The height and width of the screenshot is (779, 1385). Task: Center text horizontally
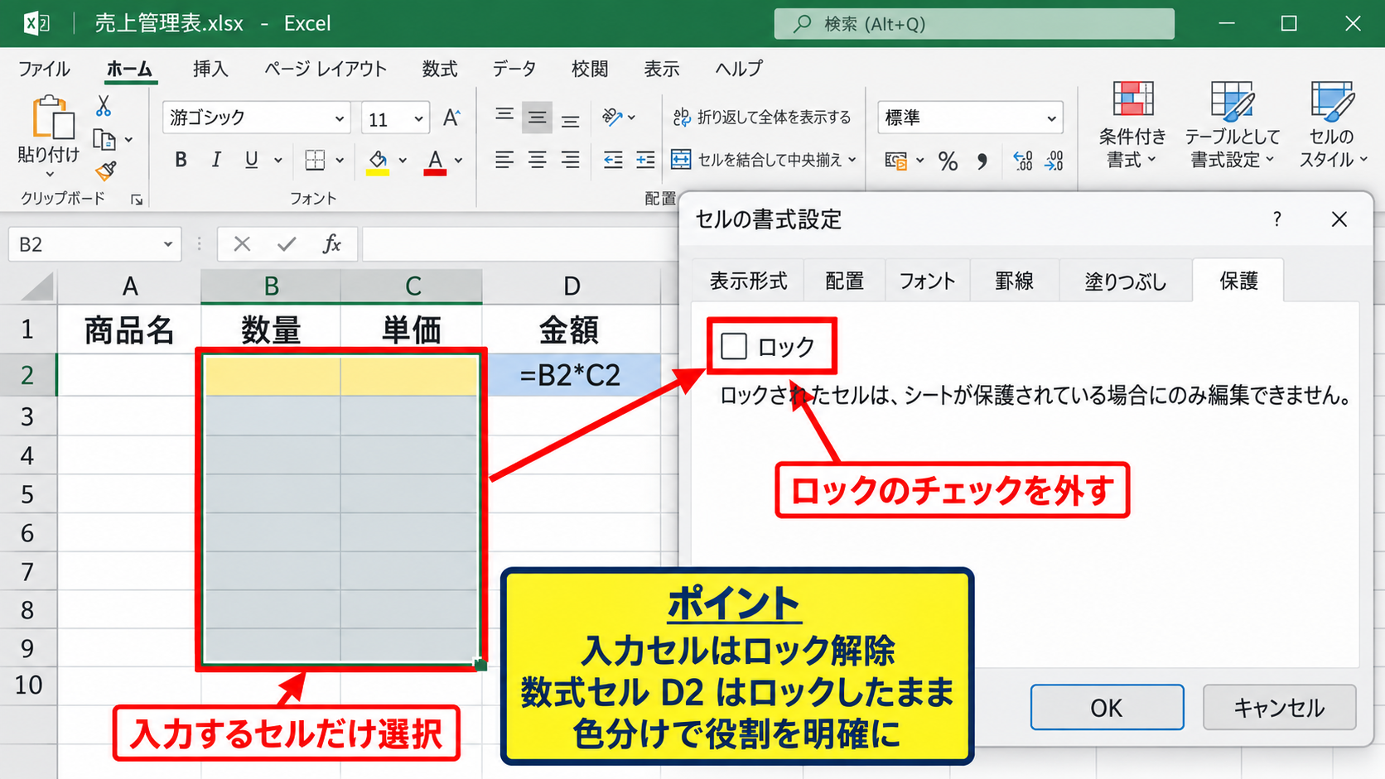point(537,160)
